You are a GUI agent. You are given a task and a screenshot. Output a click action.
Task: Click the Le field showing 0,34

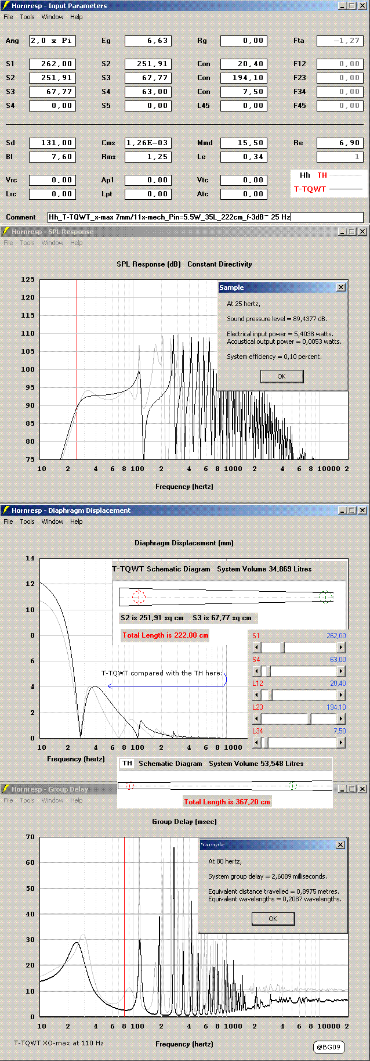click(244, 157)
